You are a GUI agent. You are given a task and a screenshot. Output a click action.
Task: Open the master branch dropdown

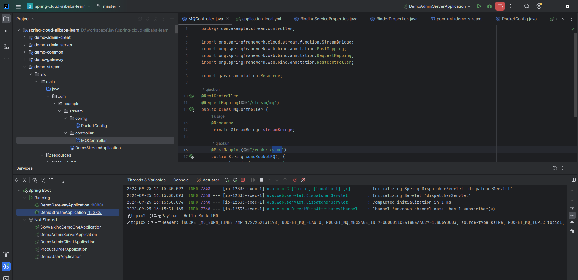(109, 6)
